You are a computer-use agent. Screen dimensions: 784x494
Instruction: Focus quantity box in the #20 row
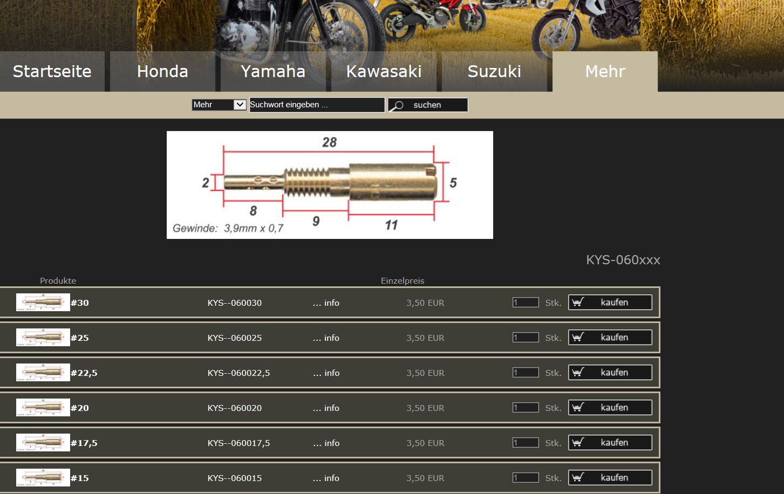pos(526,408)
